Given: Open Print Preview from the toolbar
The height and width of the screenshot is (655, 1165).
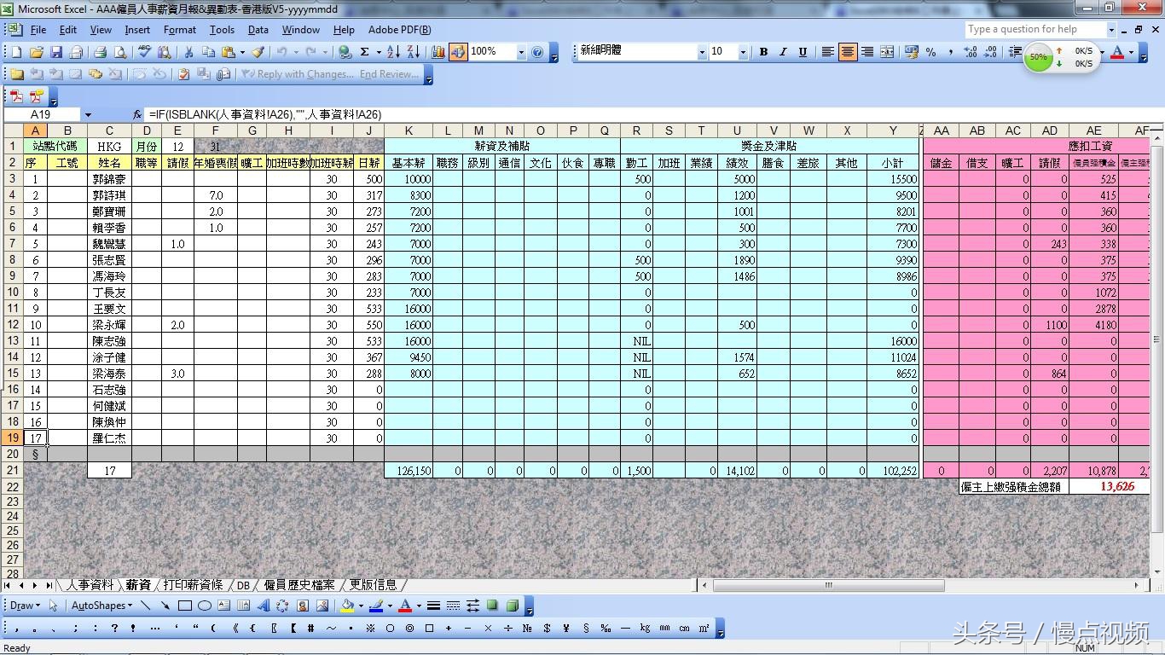Looking at the screenshot, I should [x=119, y=52].
